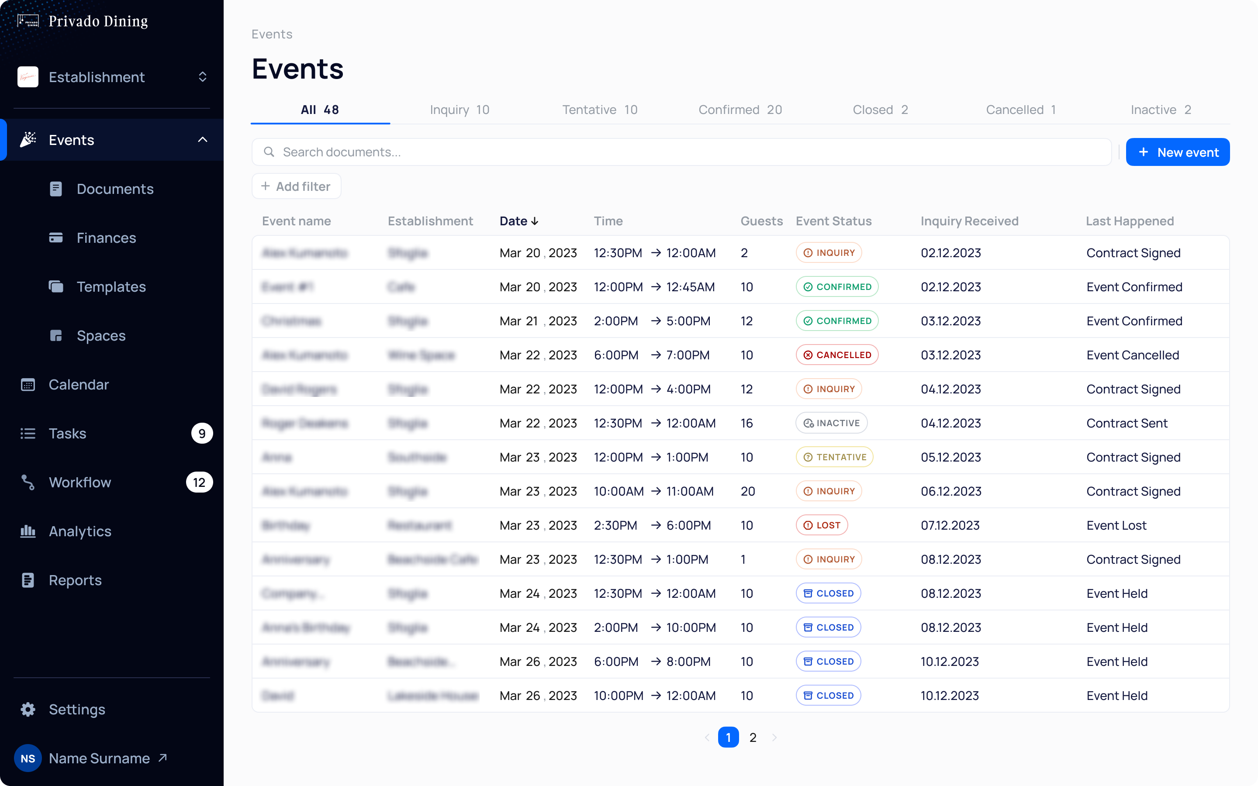Click the Spaces icon in sidebar
Screen dimensions: 1258x786
(55, 335)
